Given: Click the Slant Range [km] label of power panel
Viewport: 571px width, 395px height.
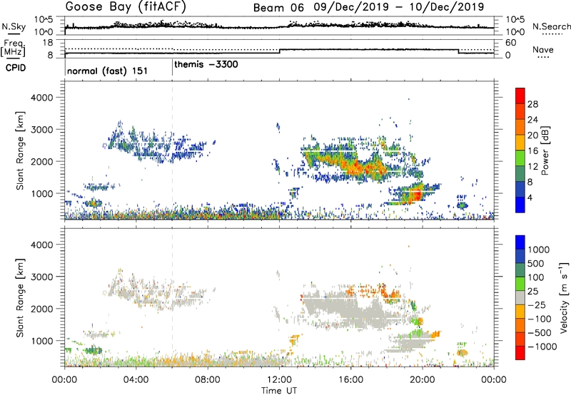Looking at the screenshot, I should click(x=20, y=150).
